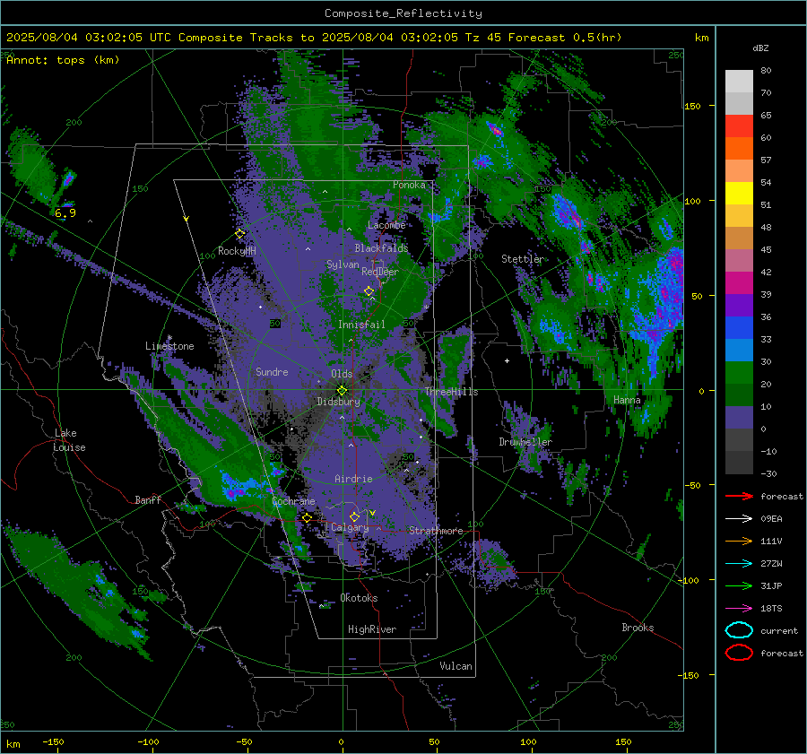This screenshot has height=754, width=807.
Task: Click the Sundre city label
Action: coord(272,371)
